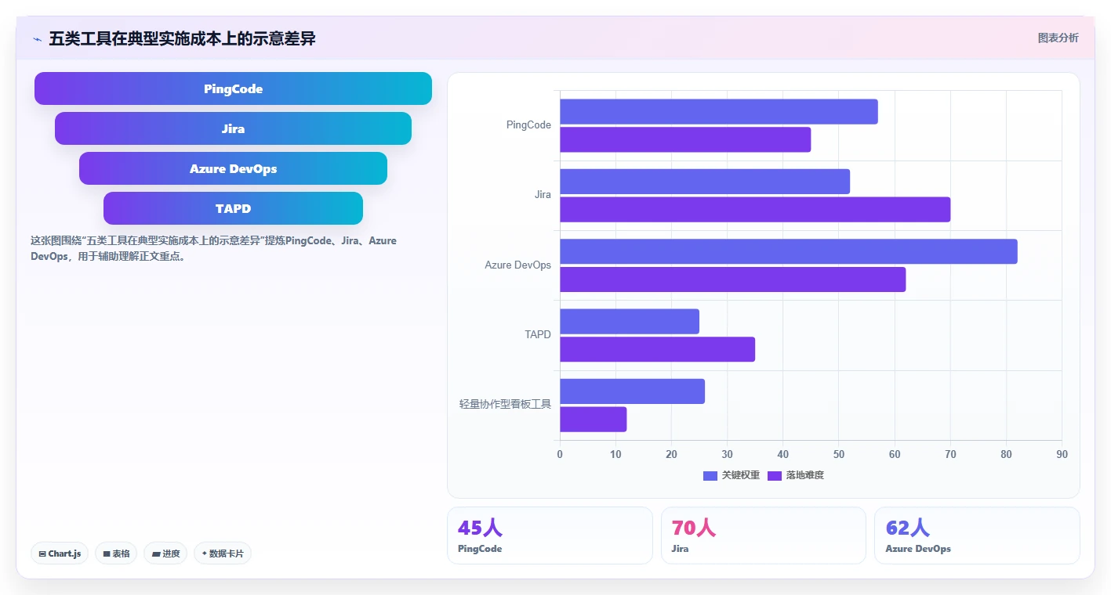This screenshot has height=595, width=1111.
Task: Click the PingCode 落地难度 bar in chart
Action: [x=685, y=139]
